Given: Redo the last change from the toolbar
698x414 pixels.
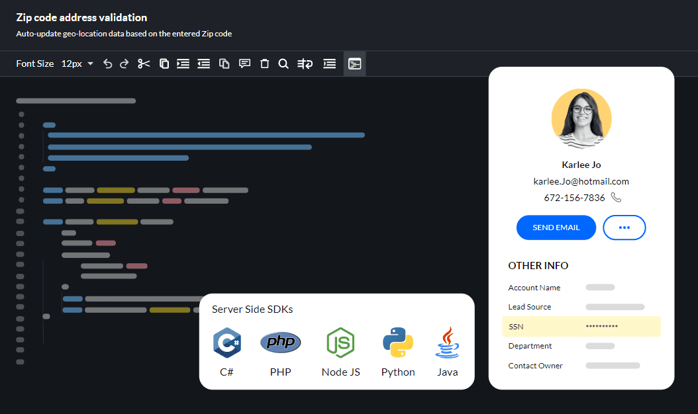Looking at the screenshot, I should (x=124, y=63).
